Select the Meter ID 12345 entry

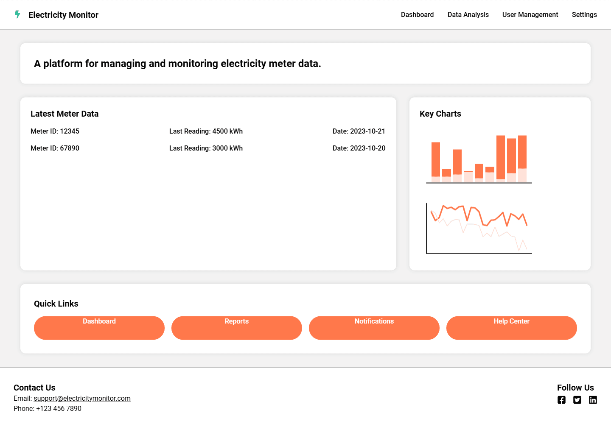(x=55, y=131)
